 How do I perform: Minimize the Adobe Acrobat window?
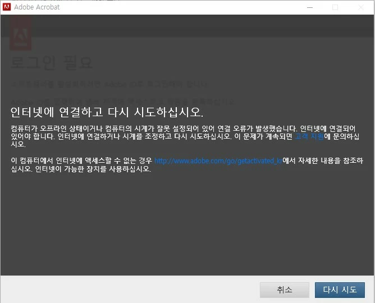click(310, 7)
